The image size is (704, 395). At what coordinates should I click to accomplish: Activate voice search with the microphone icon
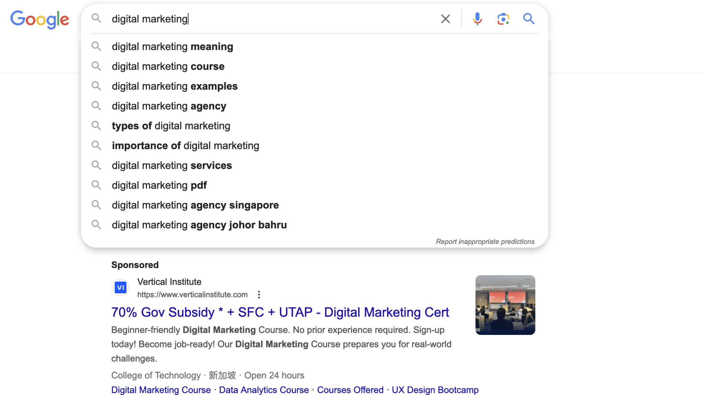coord(477,19)
